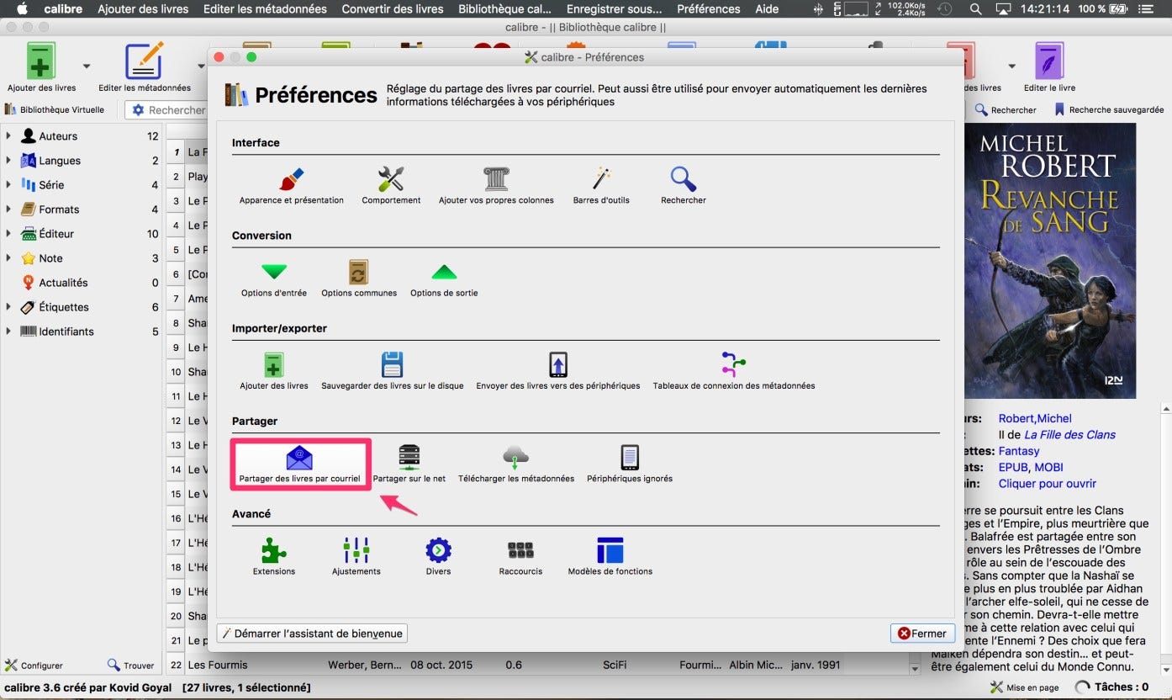Image resolution: width=1172 pixels, height=700 pixels.
Task: Open the Enregistrer sous menu
Action: coord(614,9)
